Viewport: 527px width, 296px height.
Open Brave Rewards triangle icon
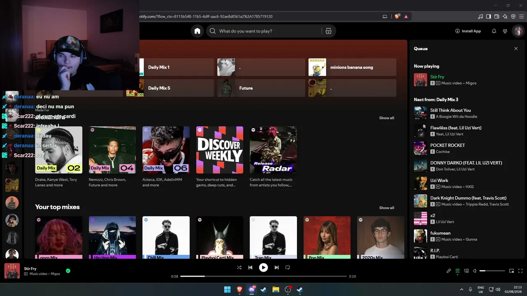click(x=406, y=16)
